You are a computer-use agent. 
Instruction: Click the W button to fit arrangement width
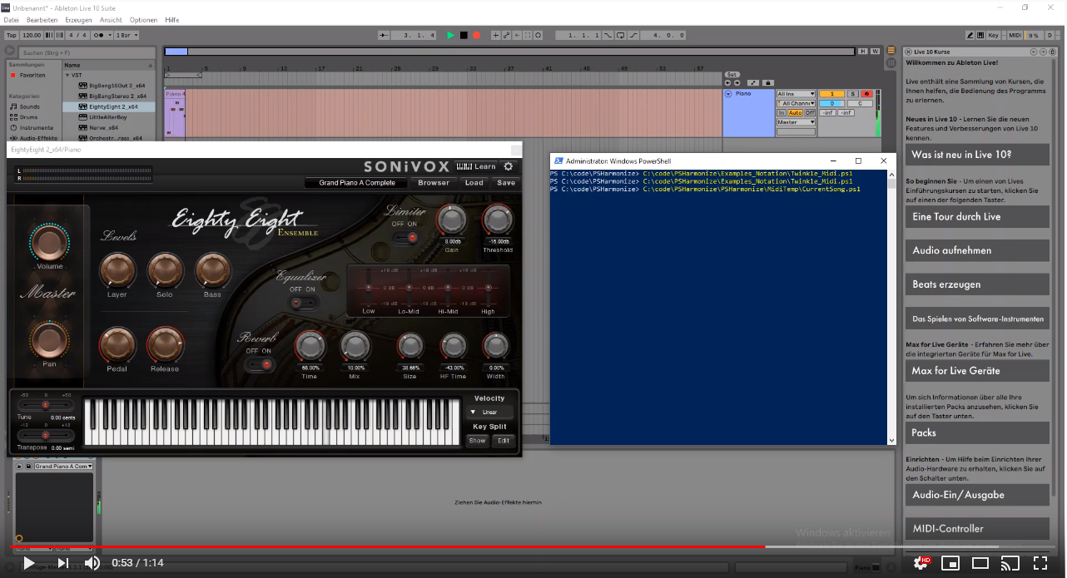(x=875, y=51)
